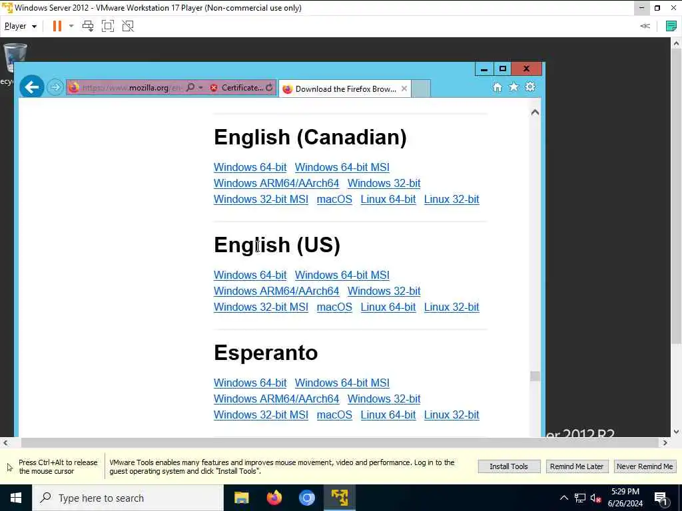The height and width of the screenshot is (511, 682).
Task: Open Favorites star icon in Internet Explorer
Action: pos(513,87)
